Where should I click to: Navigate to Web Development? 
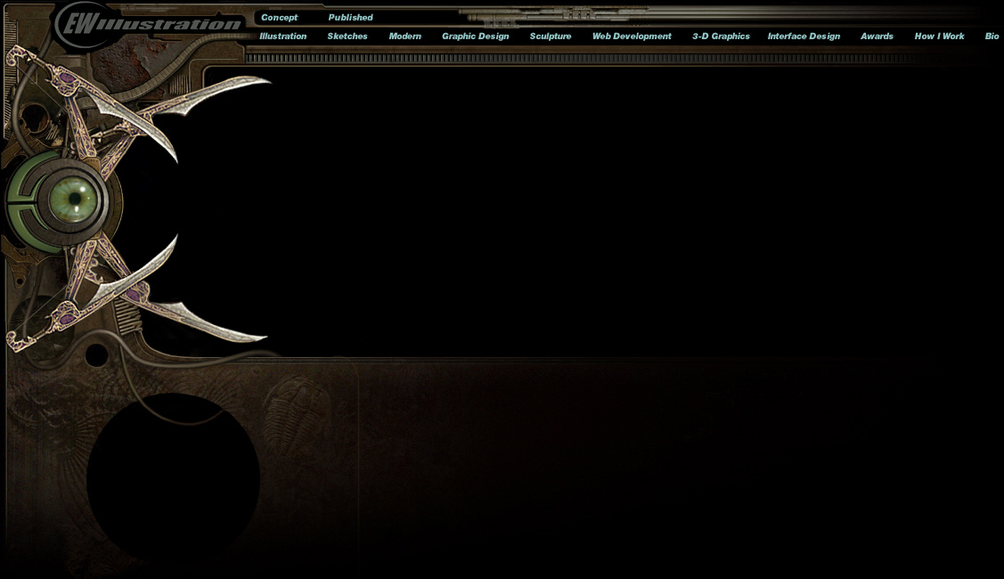(x=632, y=37)
